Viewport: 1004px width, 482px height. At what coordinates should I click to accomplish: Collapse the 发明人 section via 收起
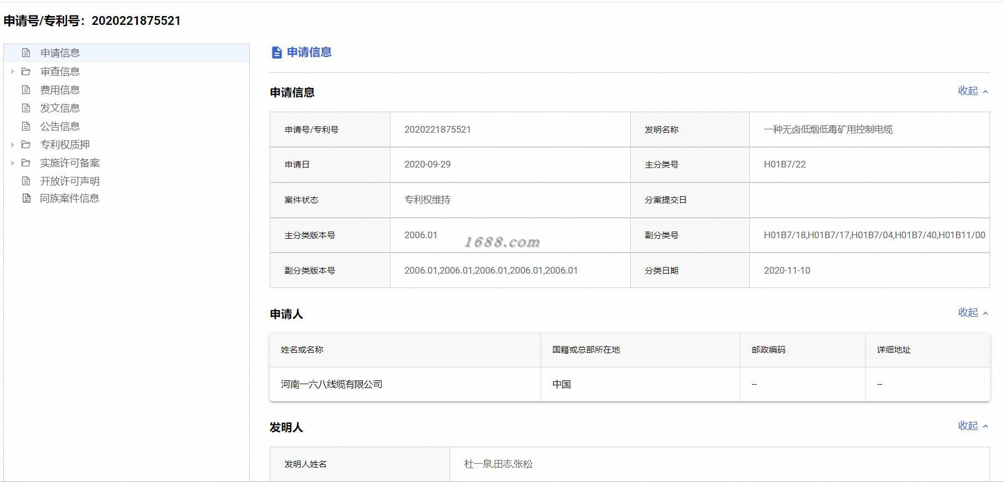point(973,426)
